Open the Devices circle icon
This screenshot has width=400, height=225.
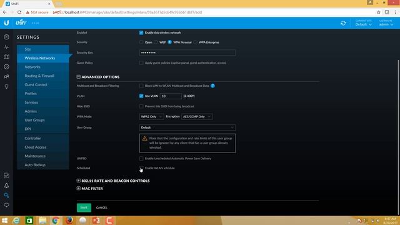pyautogui.click(x=6, y=67)
